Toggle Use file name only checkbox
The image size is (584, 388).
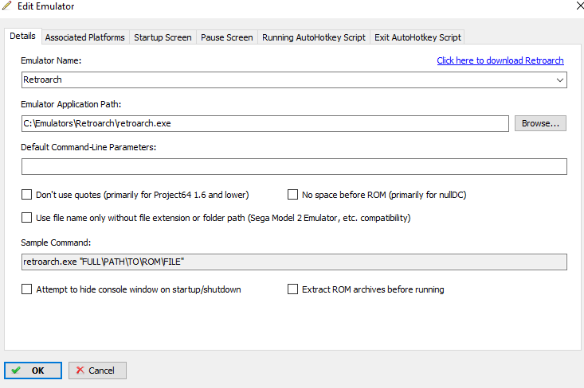tap(27, 218)
